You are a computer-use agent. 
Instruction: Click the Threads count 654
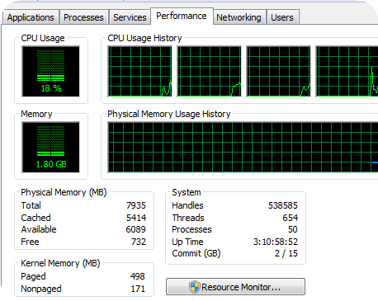point(291,218)
